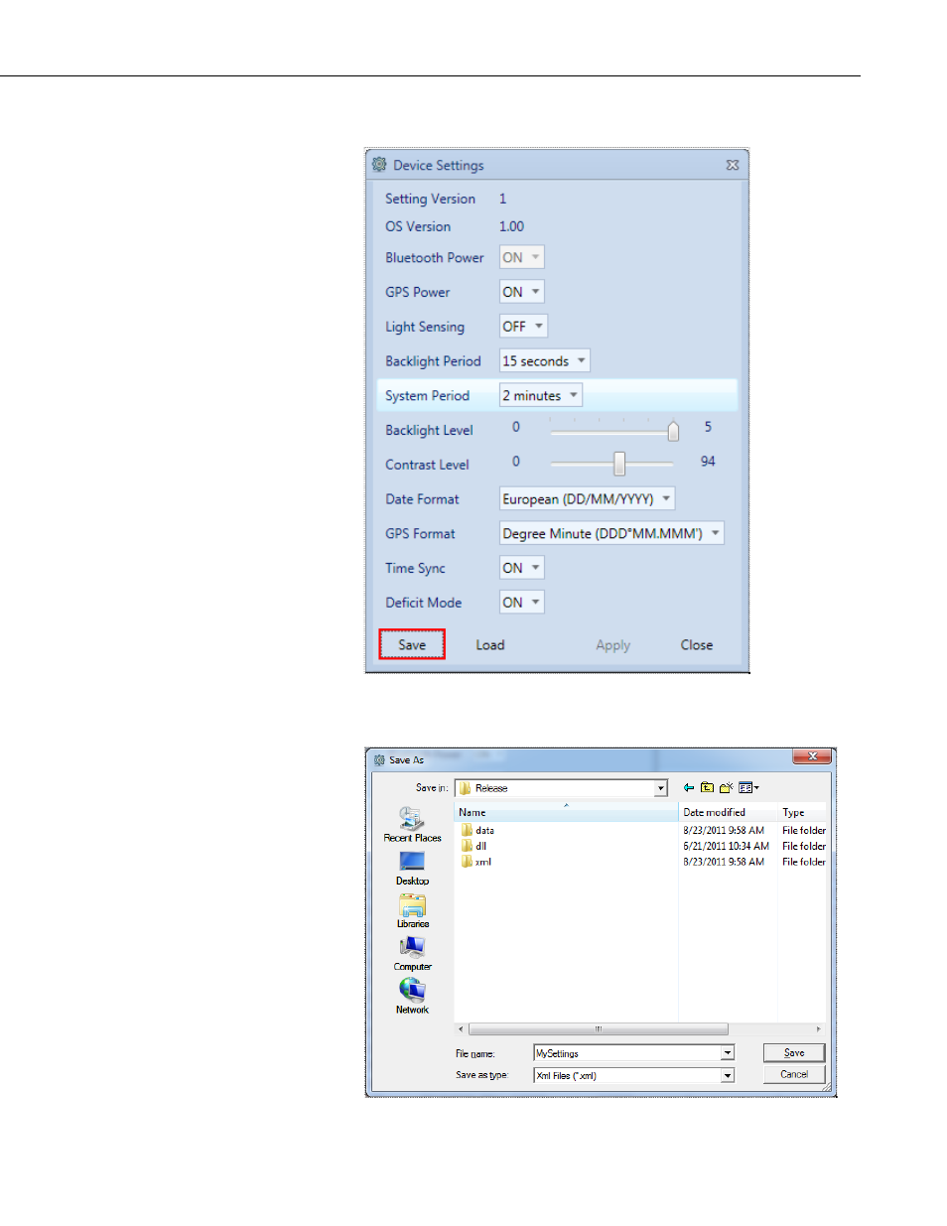Close the Save As window
Viewport: 947px width, 1226px height.
[x=812, y=756]
